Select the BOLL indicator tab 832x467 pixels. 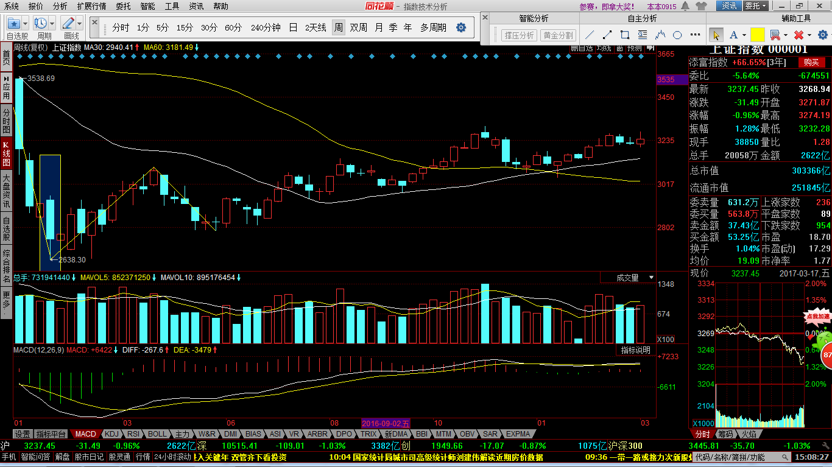[x=157, y=434]
